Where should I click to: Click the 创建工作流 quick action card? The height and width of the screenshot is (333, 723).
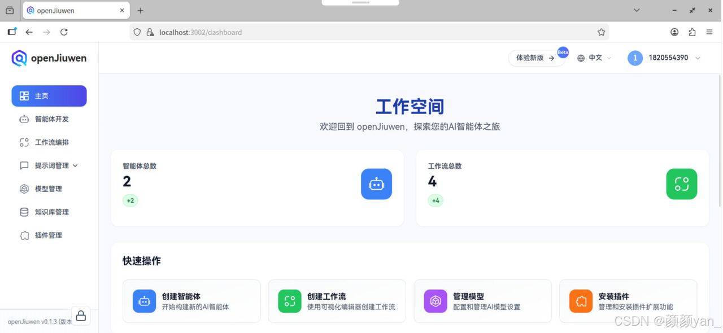point(337,301)
